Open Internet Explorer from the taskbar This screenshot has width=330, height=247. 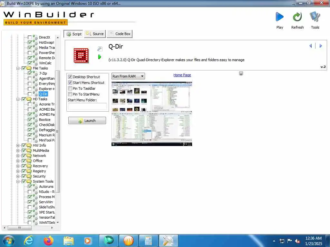29,241
